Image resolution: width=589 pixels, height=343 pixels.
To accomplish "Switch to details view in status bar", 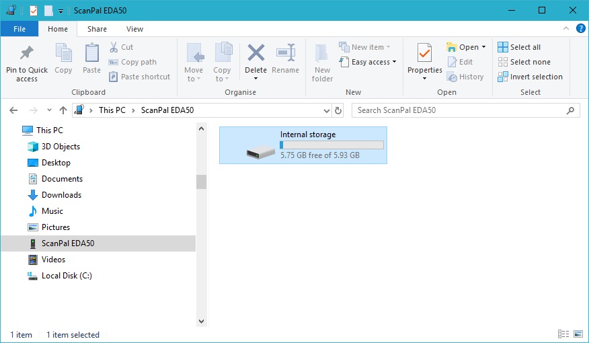I will (x=563, y=334).
